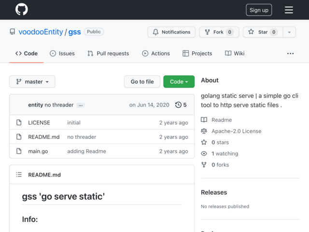309x232 pixels.
Task: Open the LICENSE file
Action: click(x=39, y=122)
